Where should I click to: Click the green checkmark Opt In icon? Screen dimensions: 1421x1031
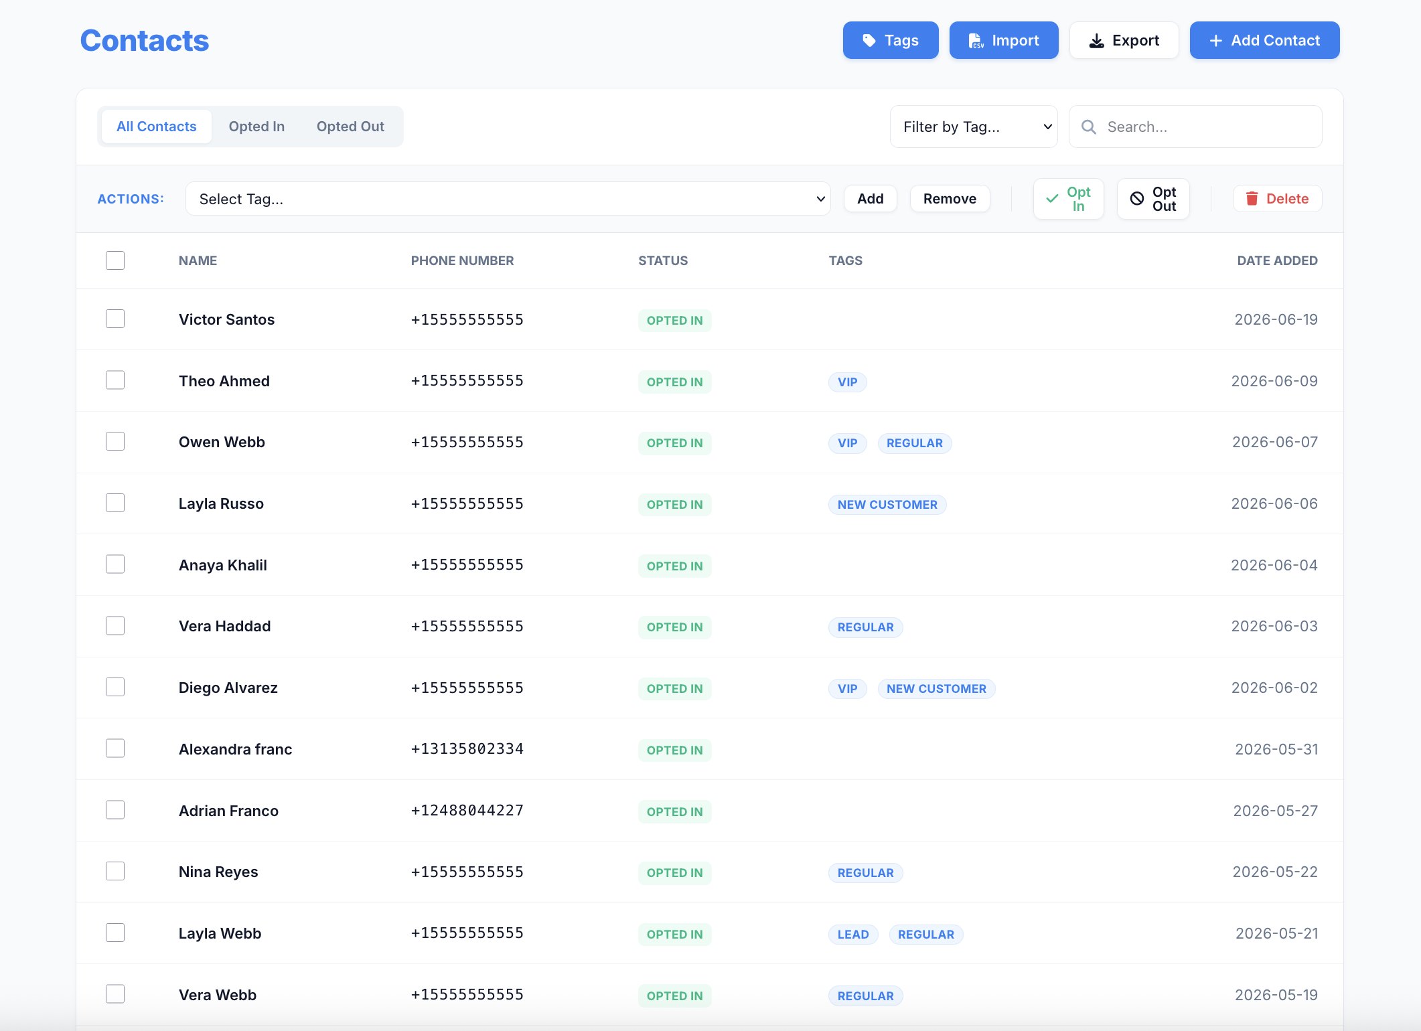pos(1053,199)
